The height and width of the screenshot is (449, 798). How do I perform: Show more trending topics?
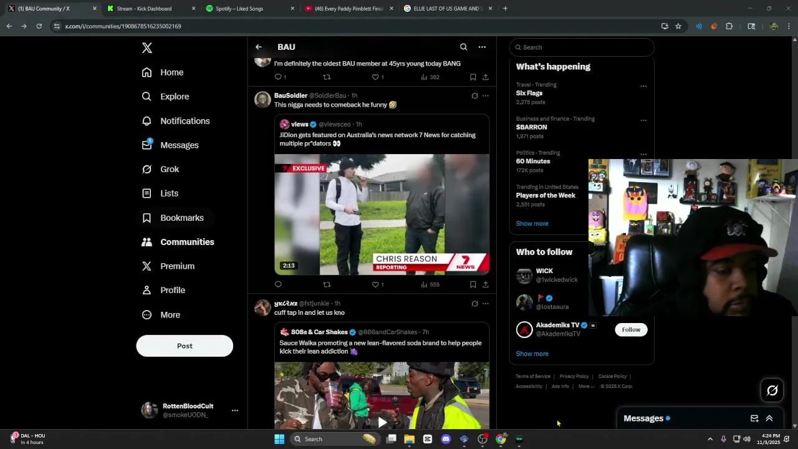pos(532,224)
